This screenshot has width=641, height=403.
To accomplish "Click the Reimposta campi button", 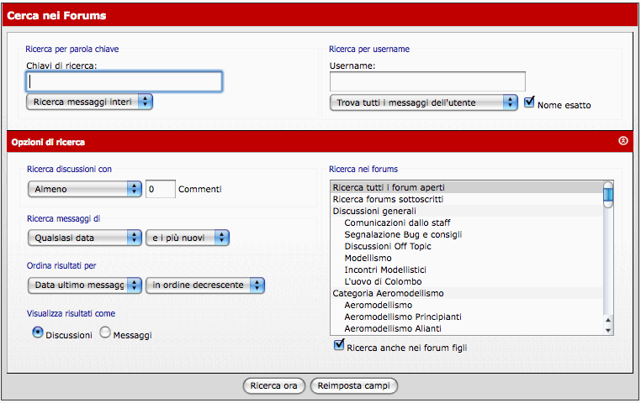I will tap(353, 386).
